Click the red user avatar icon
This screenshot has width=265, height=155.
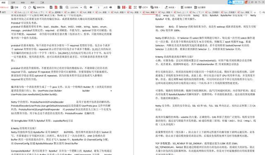(x=246, y=2)
